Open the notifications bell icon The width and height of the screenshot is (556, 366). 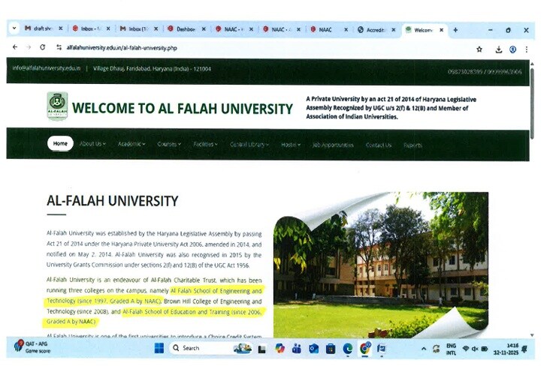click(524, 349)
